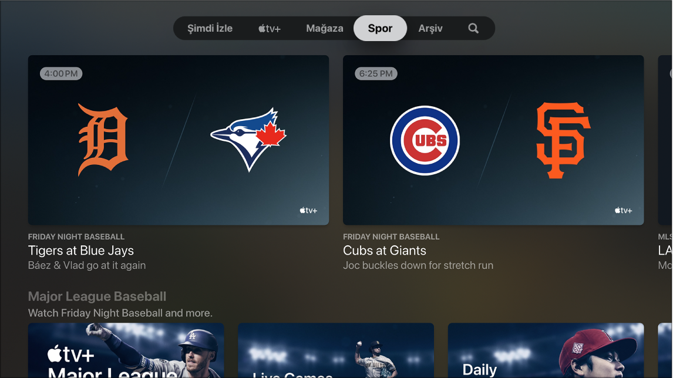This screenshot has width=673, height=378.
Task: Click the Detroit Tigers logo
Action: (103, 140)
